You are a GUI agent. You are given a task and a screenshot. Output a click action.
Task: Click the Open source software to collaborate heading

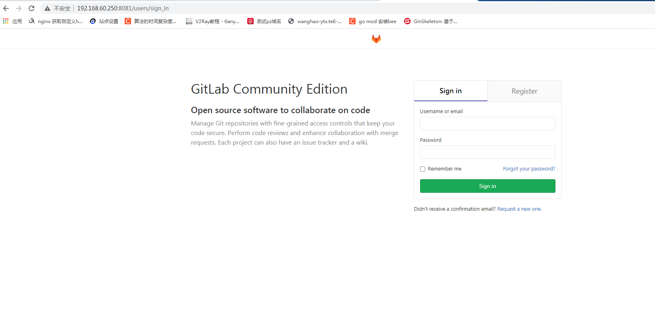point(280,110)
